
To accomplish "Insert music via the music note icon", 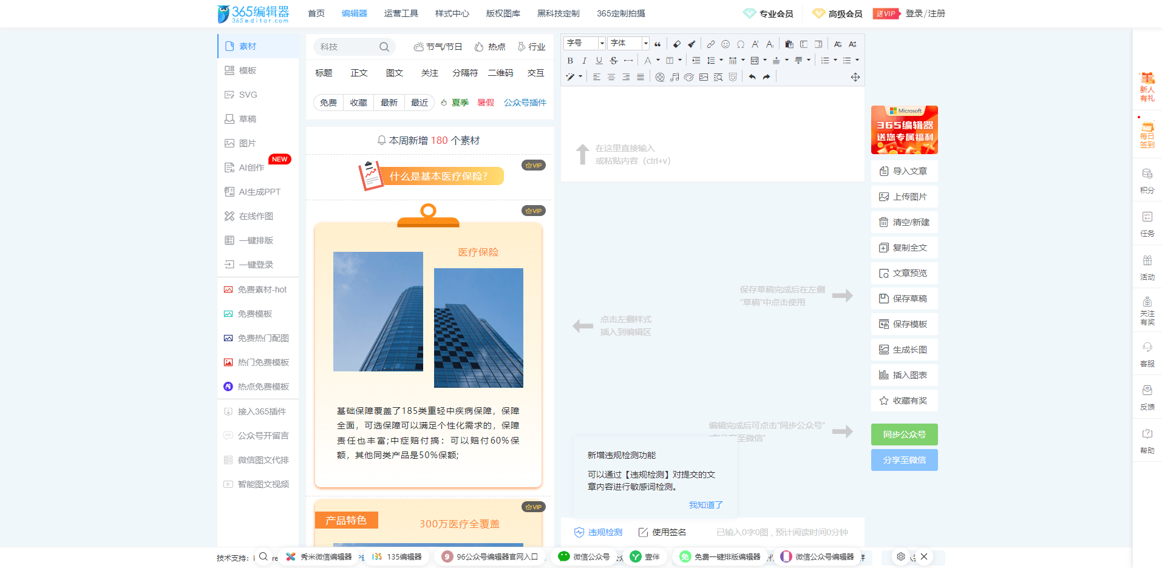I will click(x=674, y=77).
